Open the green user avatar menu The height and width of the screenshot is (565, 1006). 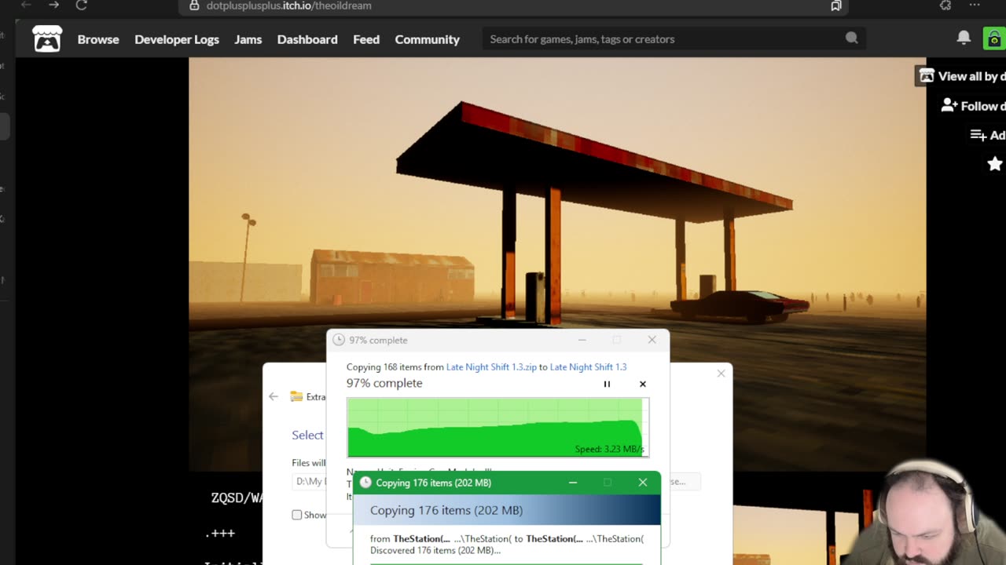coord(994,38)
